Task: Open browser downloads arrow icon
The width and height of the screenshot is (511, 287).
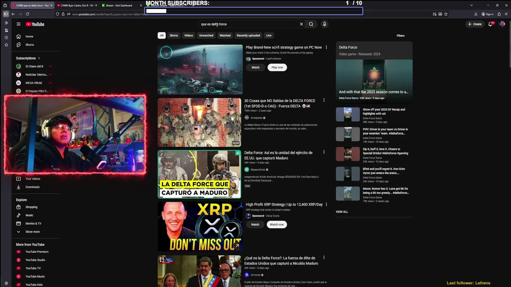Action: tap(476, 14)
